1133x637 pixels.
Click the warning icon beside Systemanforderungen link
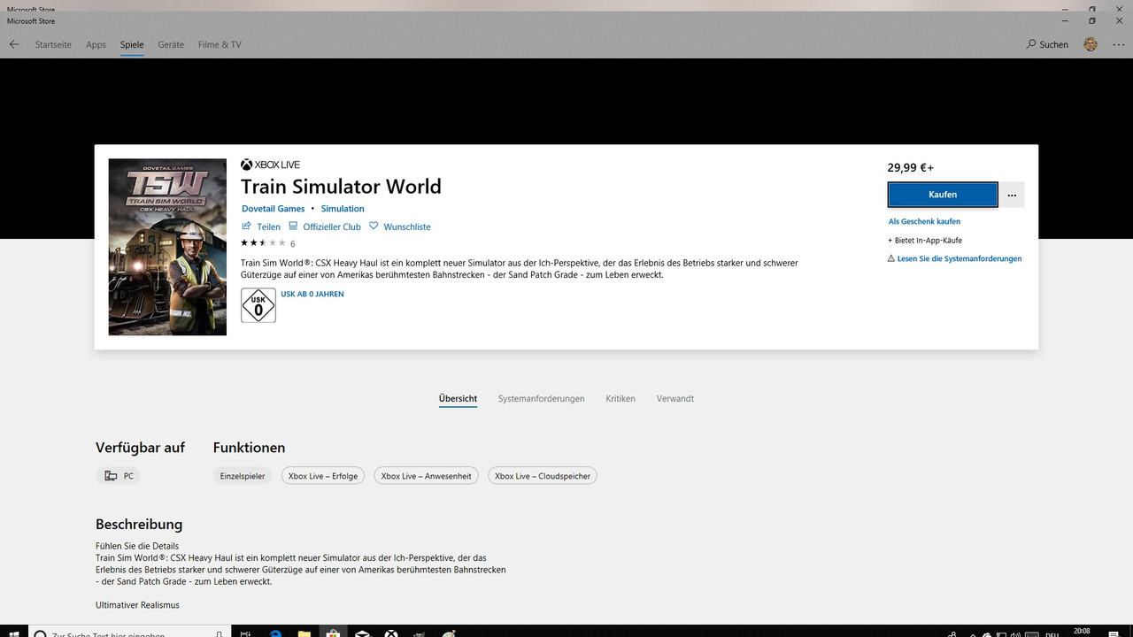891,258
